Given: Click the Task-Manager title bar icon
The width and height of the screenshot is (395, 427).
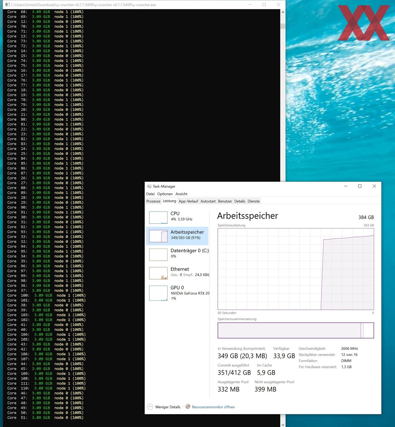Looking at the screenshot, I should pyautogui.click(x=149, y=186).
